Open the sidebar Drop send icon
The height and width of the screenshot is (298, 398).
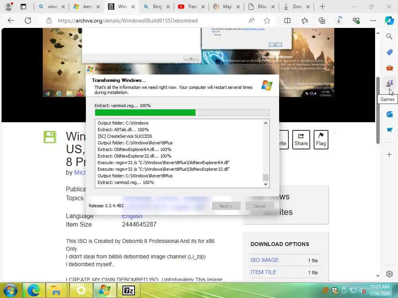(x=389, y=130)
